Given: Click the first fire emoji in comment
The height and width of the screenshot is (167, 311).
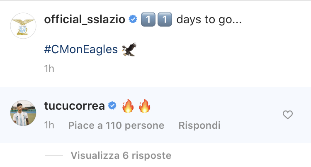Looking at the screenshot, I should (128, 106).
